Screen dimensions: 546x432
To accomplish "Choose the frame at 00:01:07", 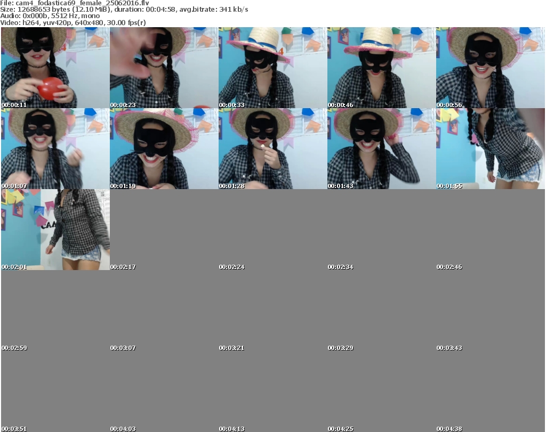I will pos(55,149).
